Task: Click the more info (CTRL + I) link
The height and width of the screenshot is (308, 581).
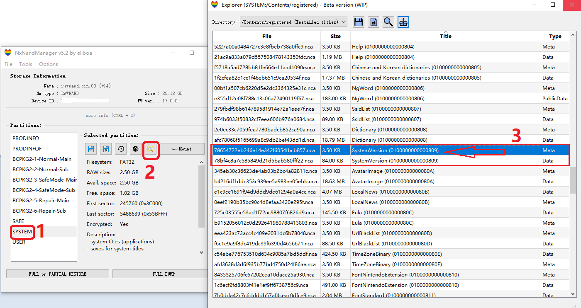Action: pos(110,115)
